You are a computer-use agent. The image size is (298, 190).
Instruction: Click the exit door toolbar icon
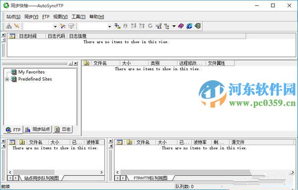198,26
